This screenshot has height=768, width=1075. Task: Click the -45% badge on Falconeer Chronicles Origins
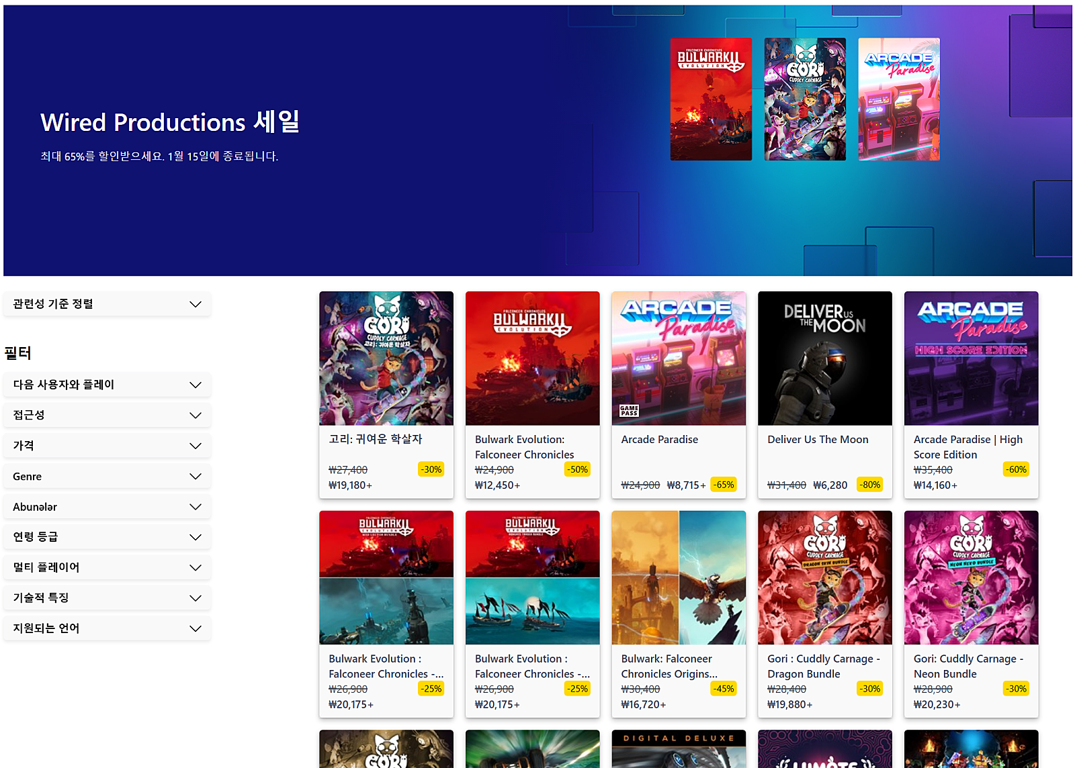point(724,689)
